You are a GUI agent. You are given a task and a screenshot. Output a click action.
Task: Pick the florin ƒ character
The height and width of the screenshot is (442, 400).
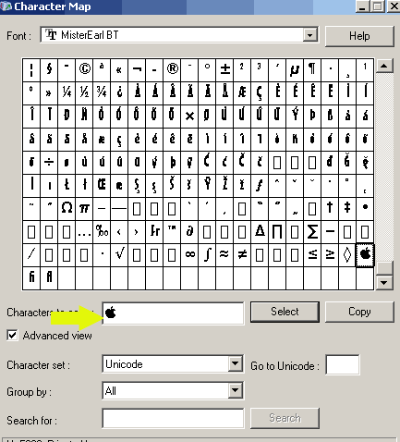coord(260,186)
